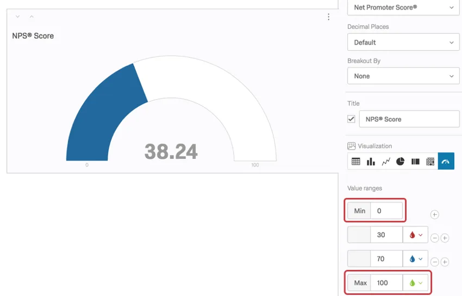
Task: Select the gauge chart visualization icon
Action: (x=446, y=161)
